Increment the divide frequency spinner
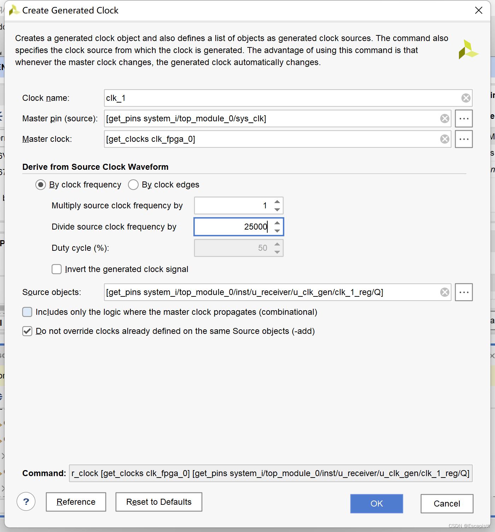This screenshot has width=495, height=532. [277, 223]
